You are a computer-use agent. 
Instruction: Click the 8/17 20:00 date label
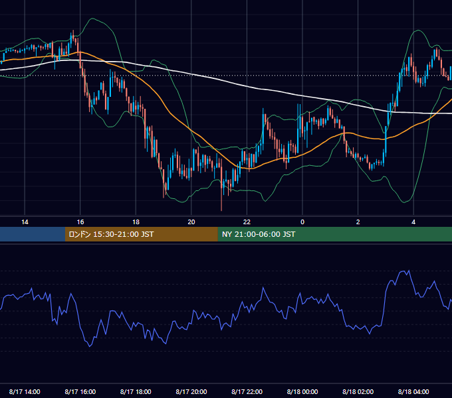point(191,391)
